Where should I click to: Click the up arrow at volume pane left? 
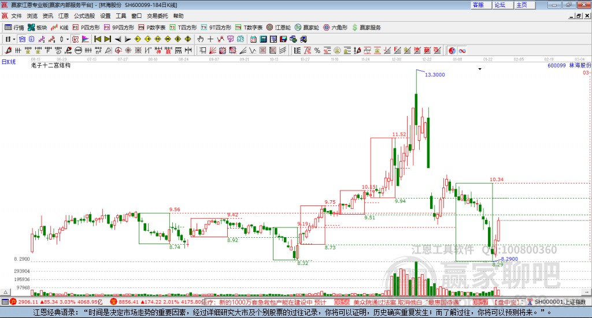click(x=5, y=292)
